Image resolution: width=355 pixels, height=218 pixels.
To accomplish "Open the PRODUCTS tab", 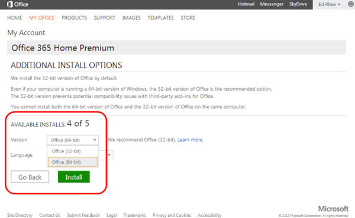I will [75, 18].
